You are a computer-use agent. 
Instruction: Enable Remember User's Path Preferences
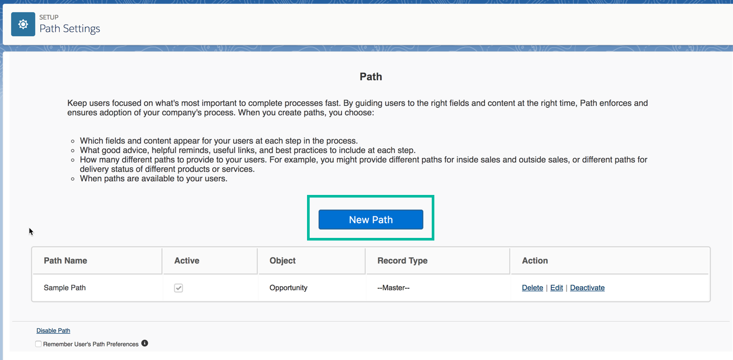[38, 344]
